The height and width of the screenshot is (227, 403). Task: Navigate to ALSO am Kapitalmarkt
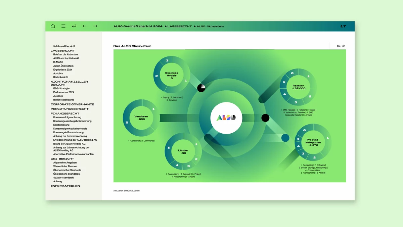click(65, 58)
